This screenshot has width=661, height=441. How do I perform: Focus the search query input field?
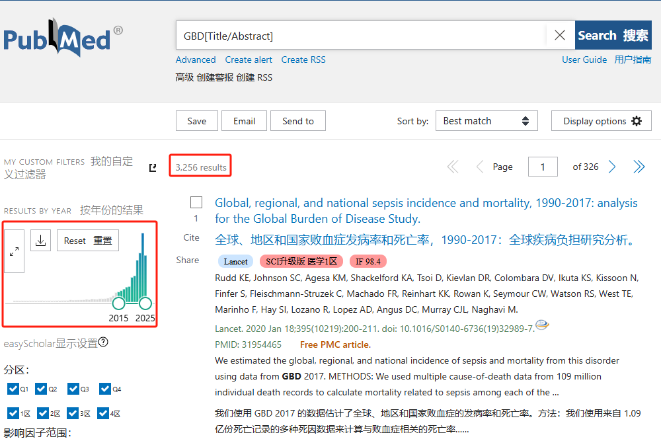tap(361, 36)
